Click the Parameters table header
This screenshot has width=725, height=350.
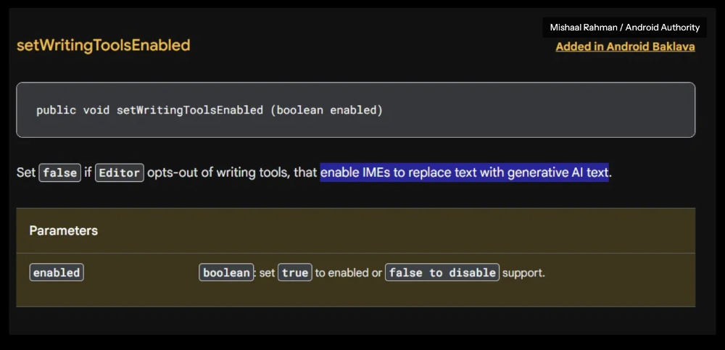click(x=355, y=230)
